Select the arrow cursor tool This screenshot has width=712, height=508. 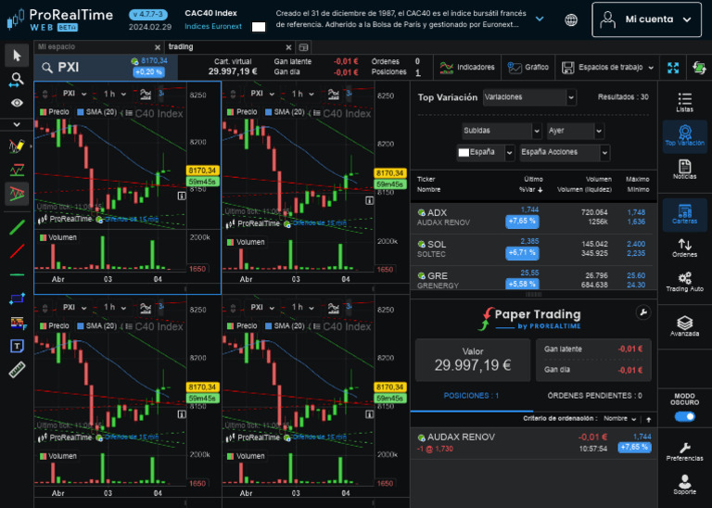(17, 56)
